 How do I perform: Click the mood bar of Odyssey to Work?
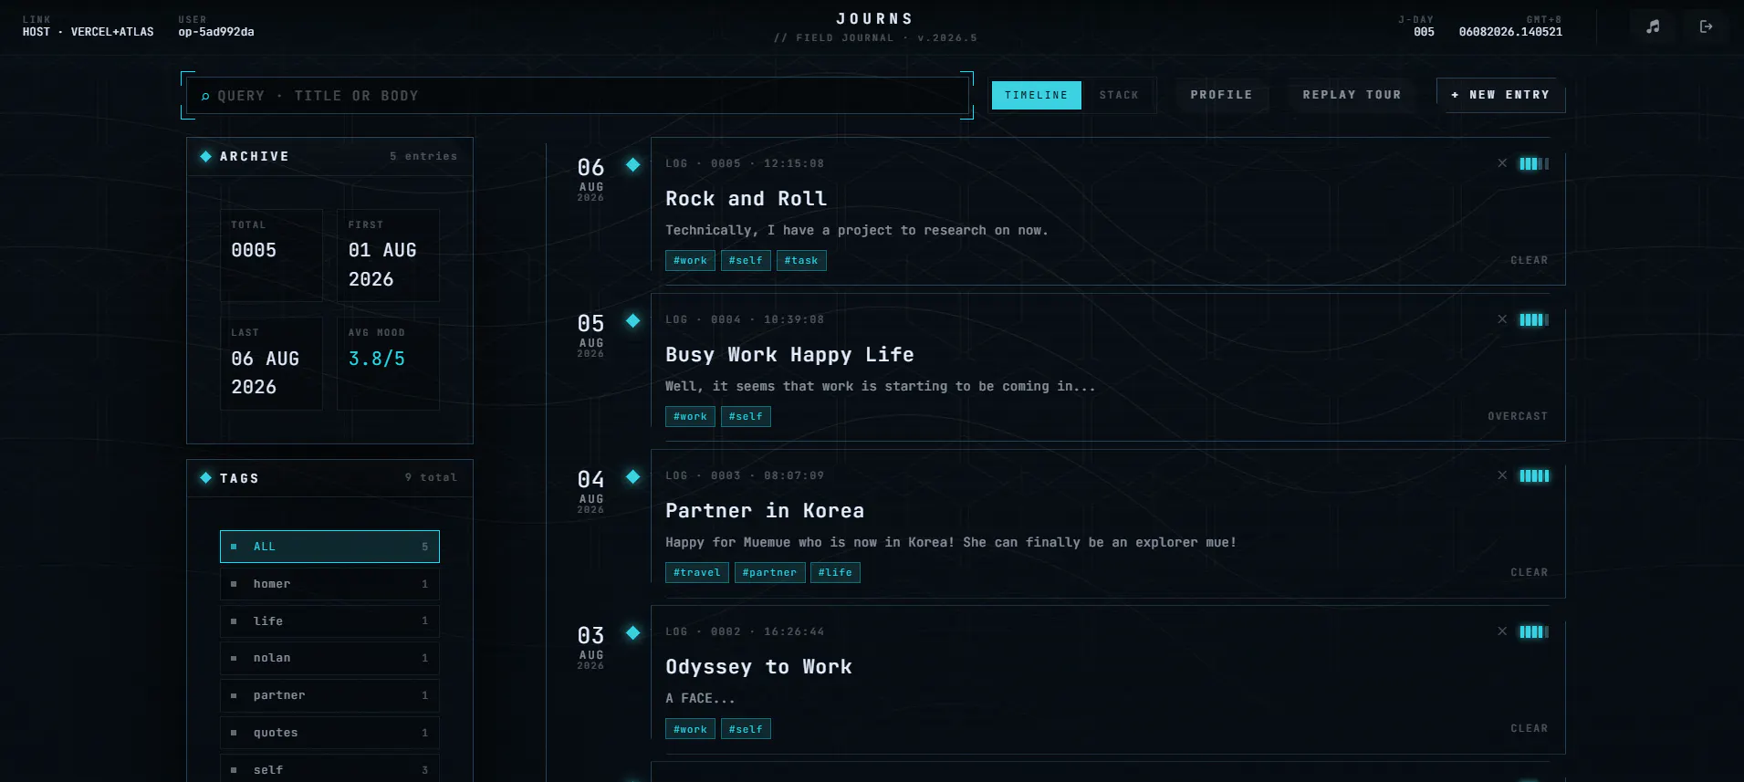1534,631
